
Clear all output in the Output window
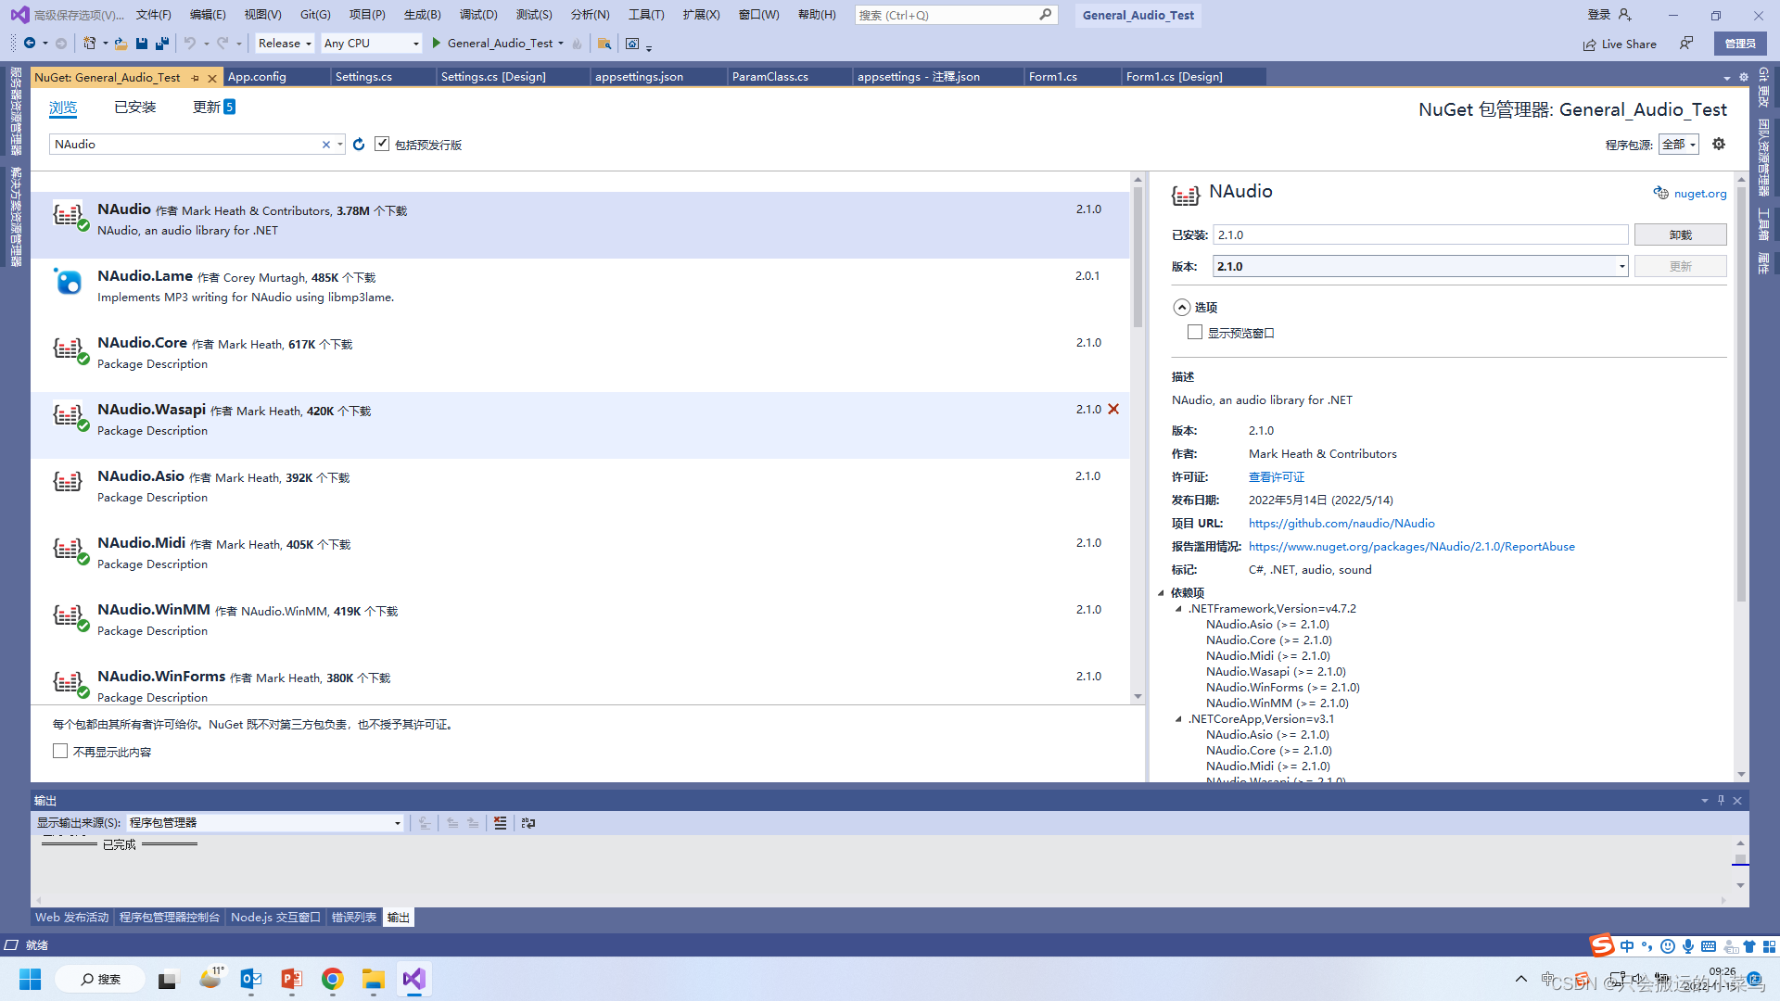[500, 823]
